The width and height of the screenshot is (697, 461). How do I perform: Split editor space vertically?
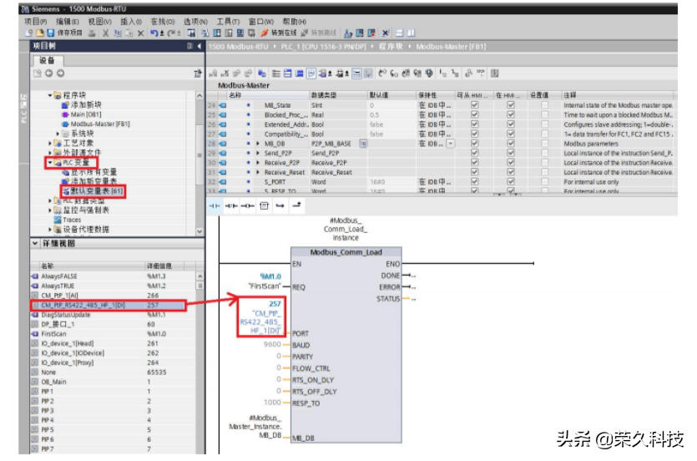[412, 33]
